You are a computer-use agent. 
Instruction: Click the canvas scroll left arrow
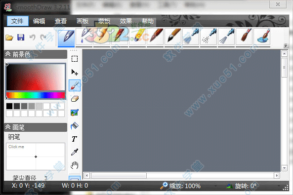(x=86, y=175)
